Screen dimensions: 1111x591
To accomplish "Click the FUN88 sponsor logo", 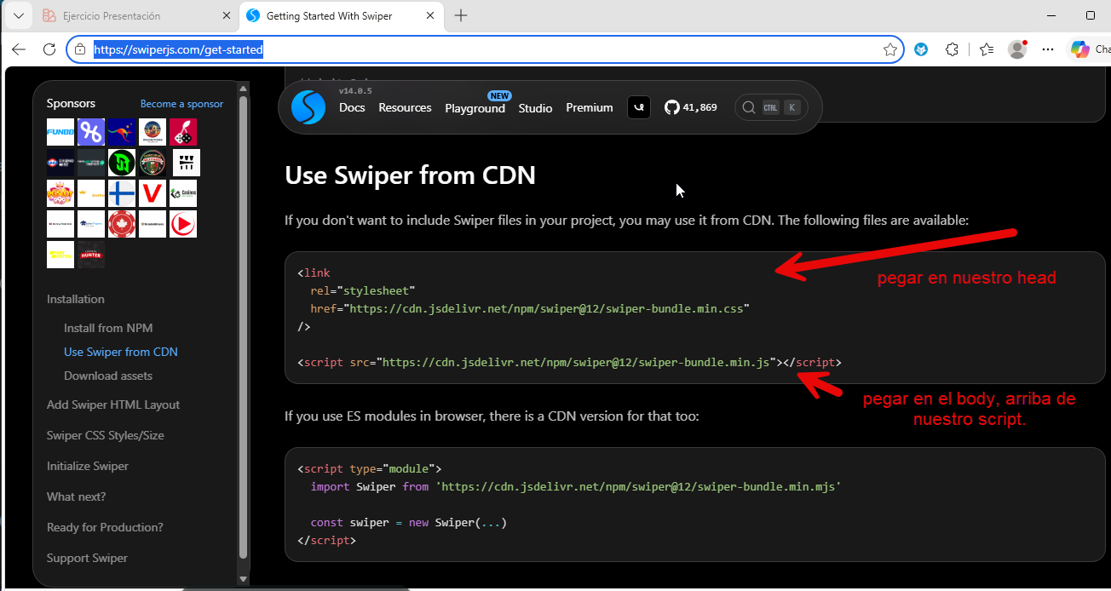I will 60,132.
